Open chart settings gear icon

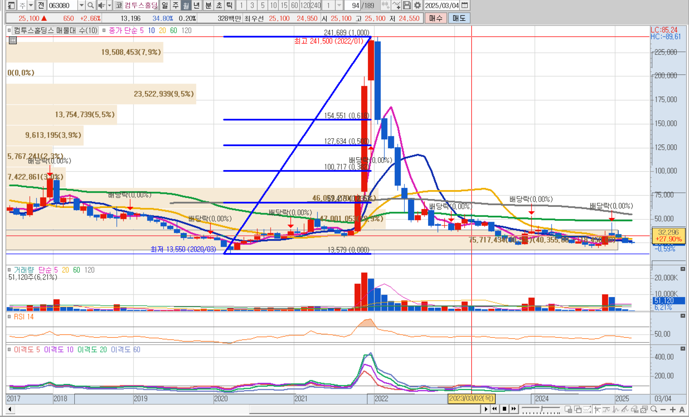coord(417,5)
